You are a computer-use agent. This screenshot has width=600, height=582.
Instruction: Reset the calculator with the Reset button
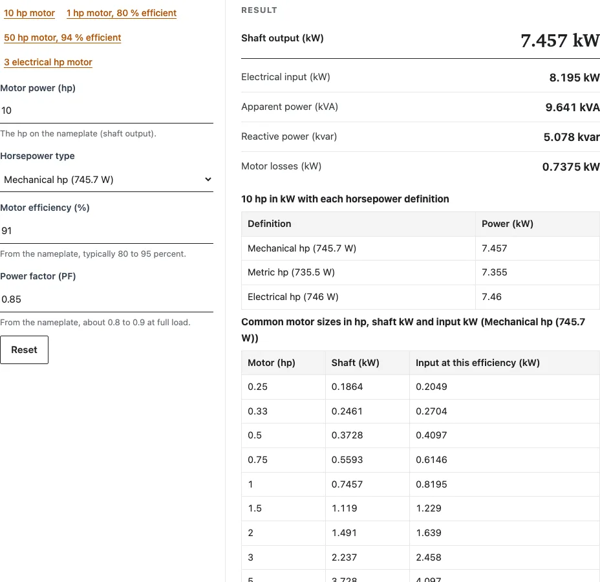[24, 350]
